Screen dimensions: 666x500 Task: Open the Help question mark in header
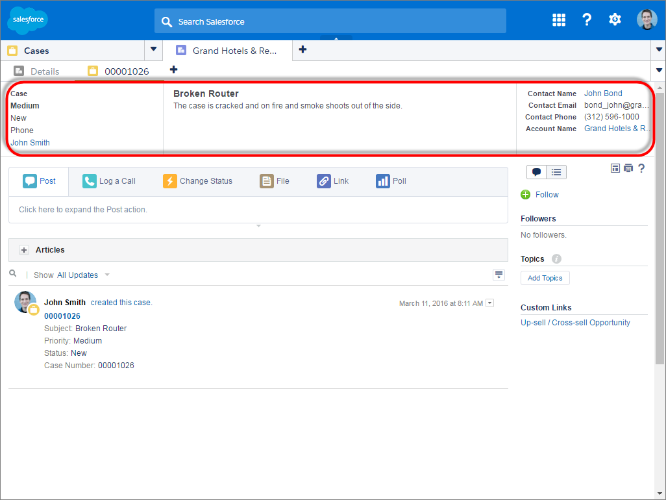[587, 19]
